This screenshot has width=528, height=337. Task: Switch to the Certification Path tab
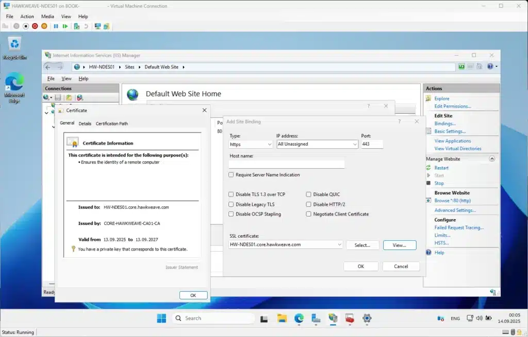click(112, 123)
